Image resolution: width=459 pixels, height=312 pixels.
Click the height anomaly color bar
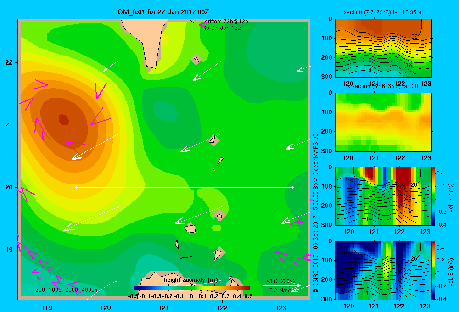point(192,288)
